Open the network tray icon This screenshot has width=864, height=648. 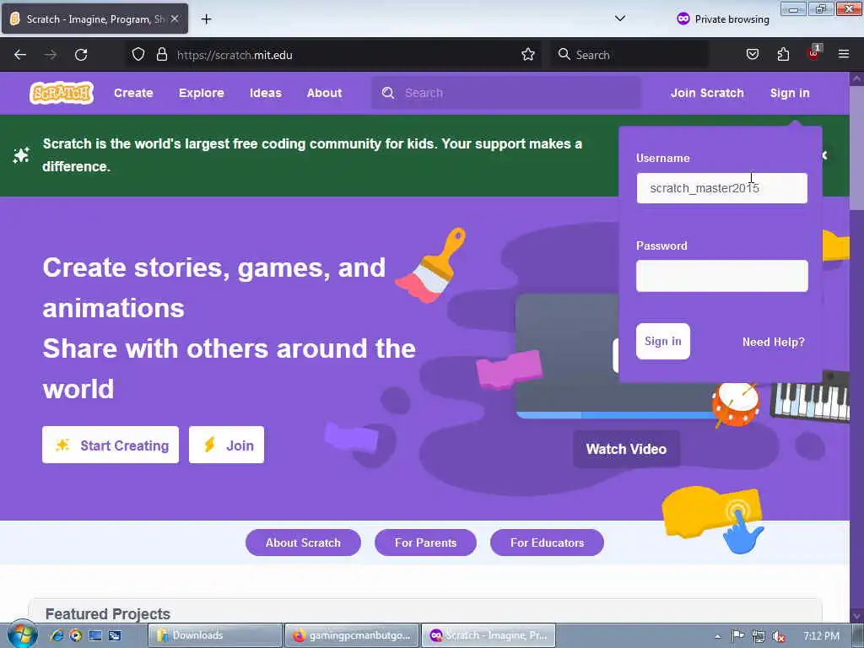pyautogui.click(x=759, y=636)
